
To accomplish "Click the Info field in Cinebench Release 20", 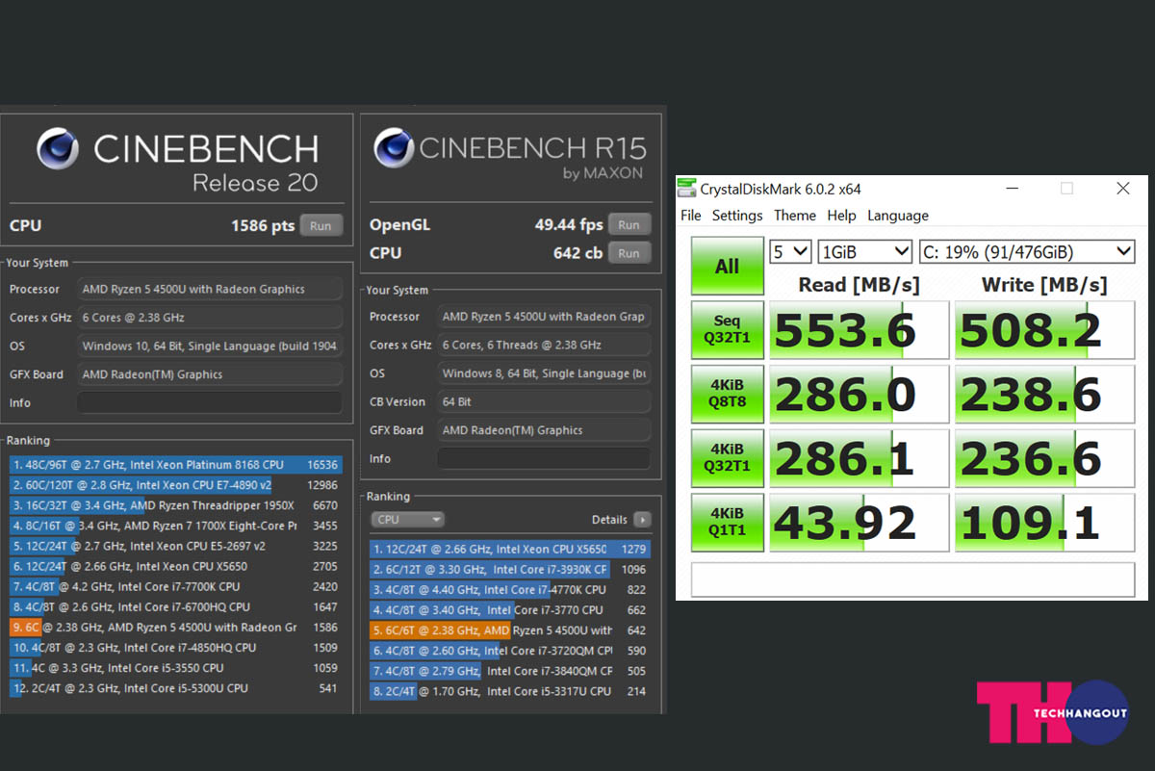I will (x=210, y=402).
